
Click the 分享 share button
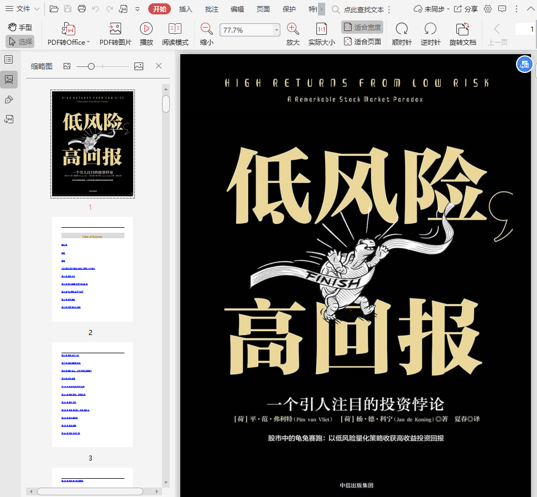[466, 9]
